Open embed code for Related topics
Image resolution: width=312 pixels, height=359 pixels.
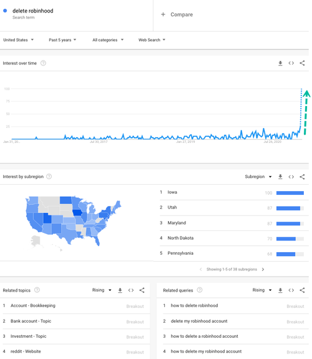pyautogui.click(x=131, y=290)
